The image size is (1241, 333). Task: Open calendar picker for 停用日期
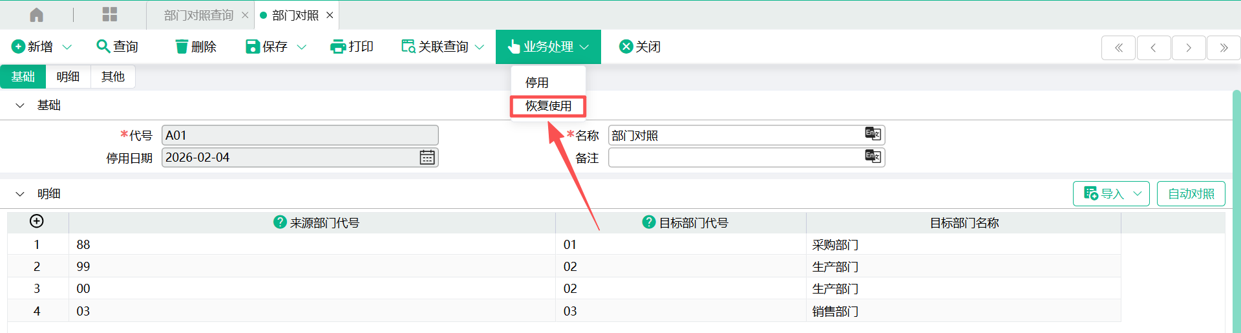click(x=427, y=158)
